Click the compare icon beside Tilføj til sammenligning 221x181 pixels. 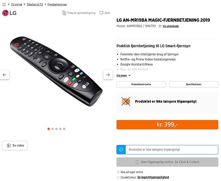pyautogui.click(x=64, y=13)
